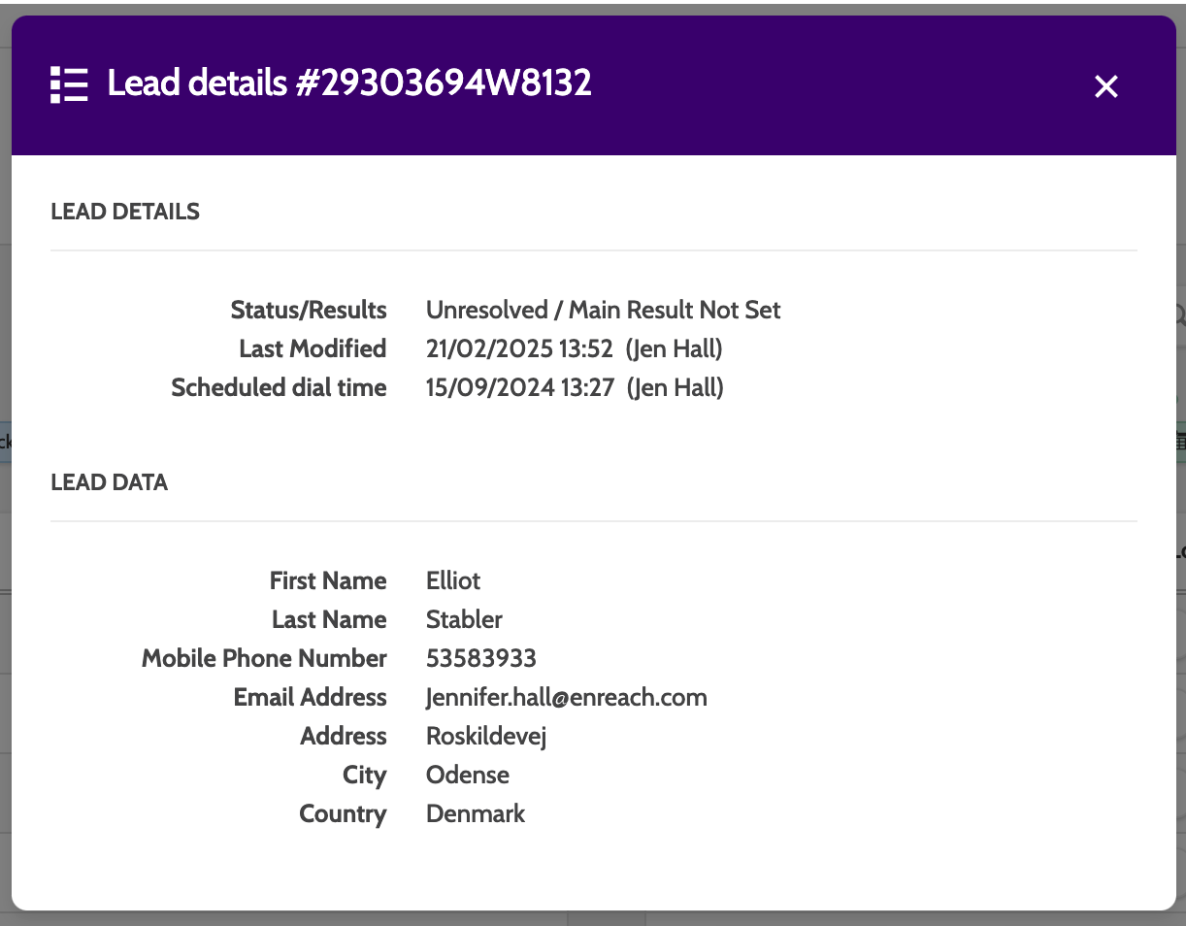Click the Status/Results field label

[309, 311]
